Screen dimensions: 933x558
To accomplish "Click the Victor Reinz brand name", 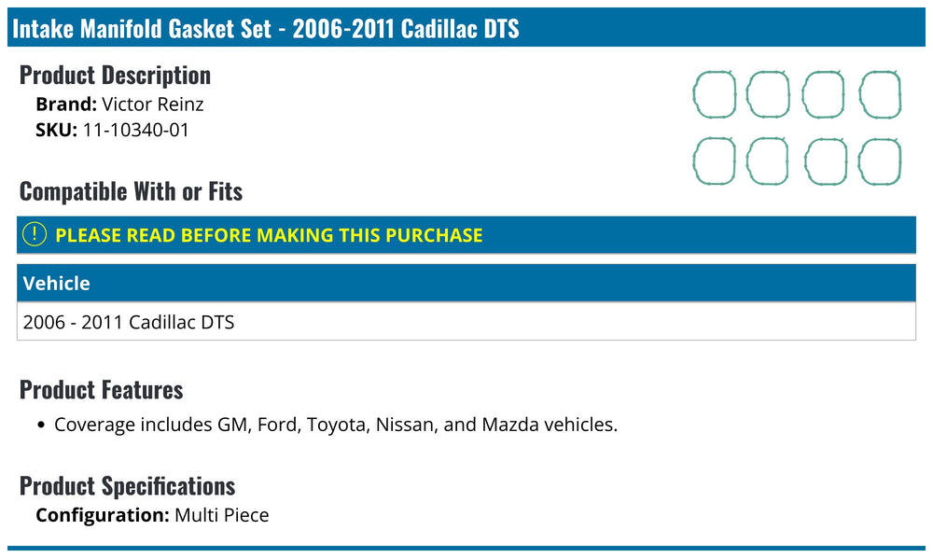I will [153, 105].
